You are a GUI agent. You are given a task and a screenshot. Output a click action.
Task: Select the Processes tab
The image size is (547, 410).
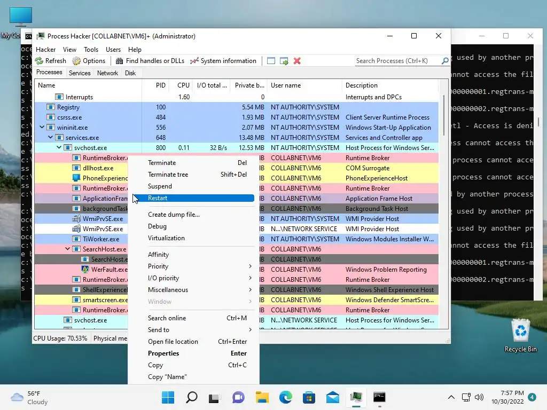pos(49,72)
